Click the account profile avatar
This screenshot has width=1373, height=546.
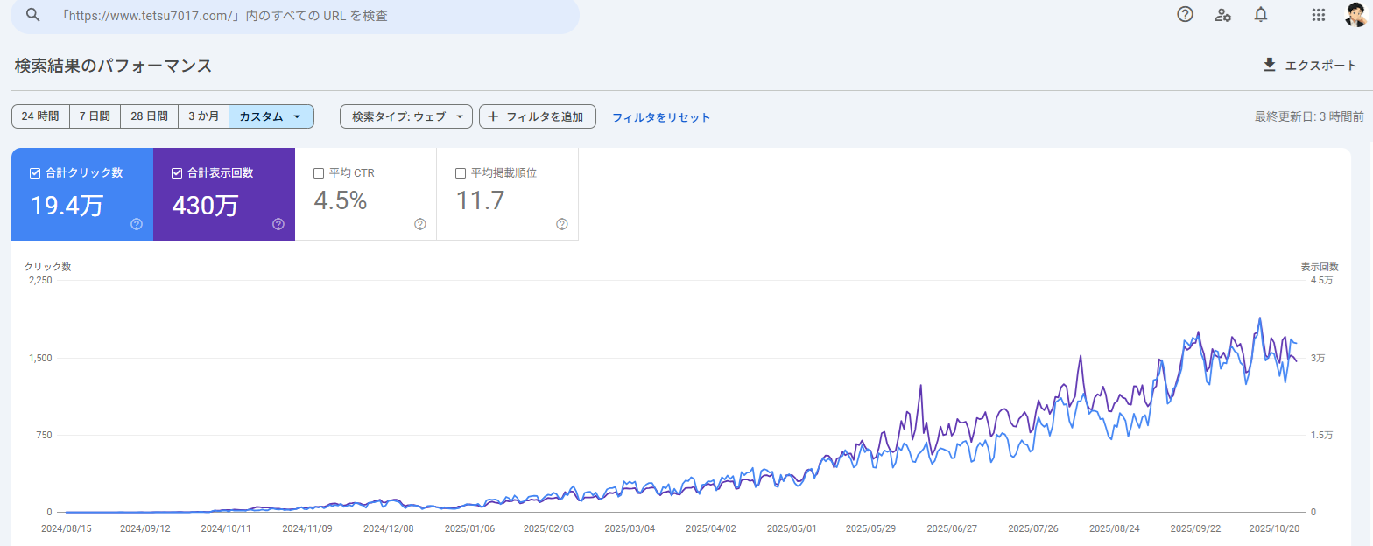(1355, 15)
